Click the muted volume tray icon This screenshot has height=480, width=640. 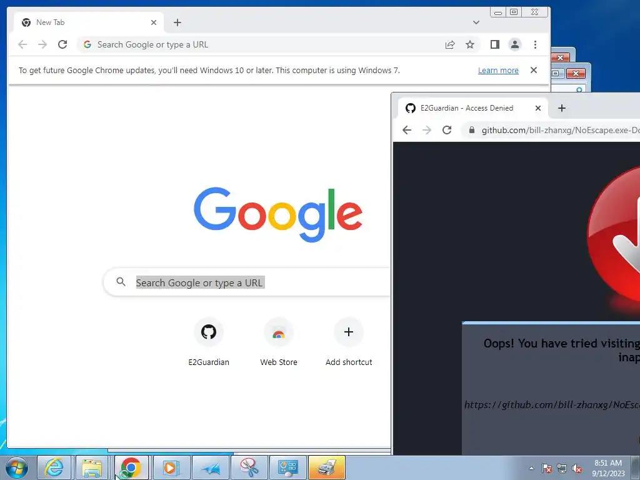(x=577, y=468)
